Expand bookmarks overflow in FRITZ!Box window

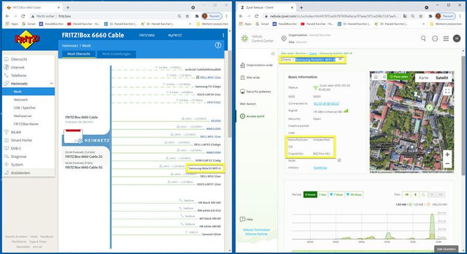[190, 24]
